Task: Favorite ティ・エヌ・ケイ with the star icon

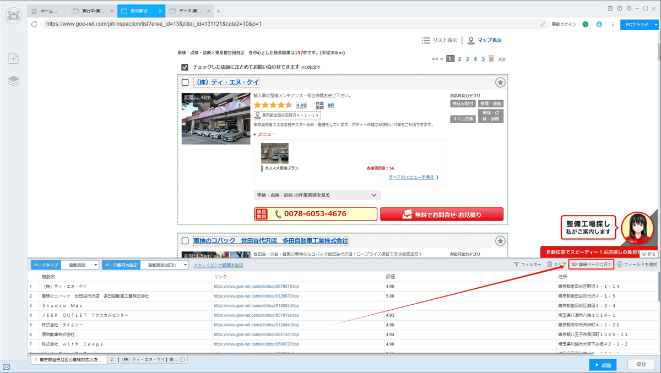Action: click(x=500, y=83)
